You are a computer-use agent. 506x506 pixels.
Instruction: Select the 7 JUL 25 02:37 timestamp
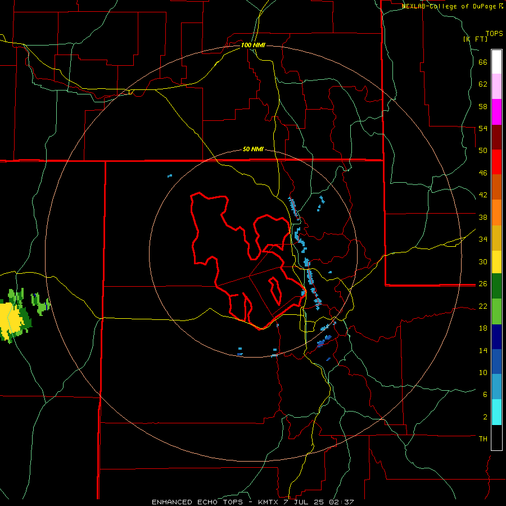(x=319, y=502)
